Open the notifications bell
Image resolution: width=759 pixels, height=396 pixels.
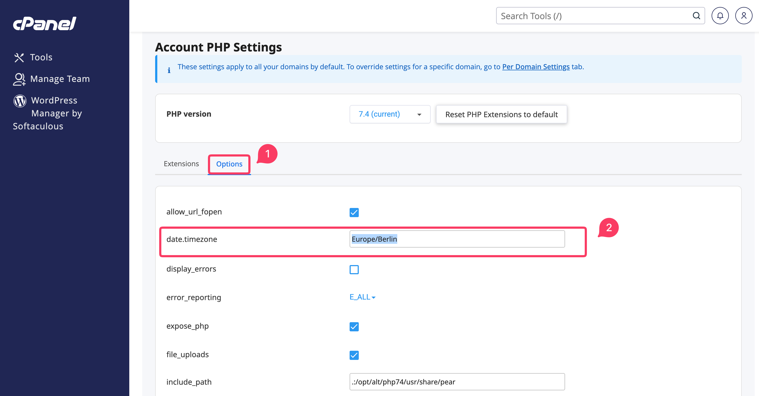point(720,16)
